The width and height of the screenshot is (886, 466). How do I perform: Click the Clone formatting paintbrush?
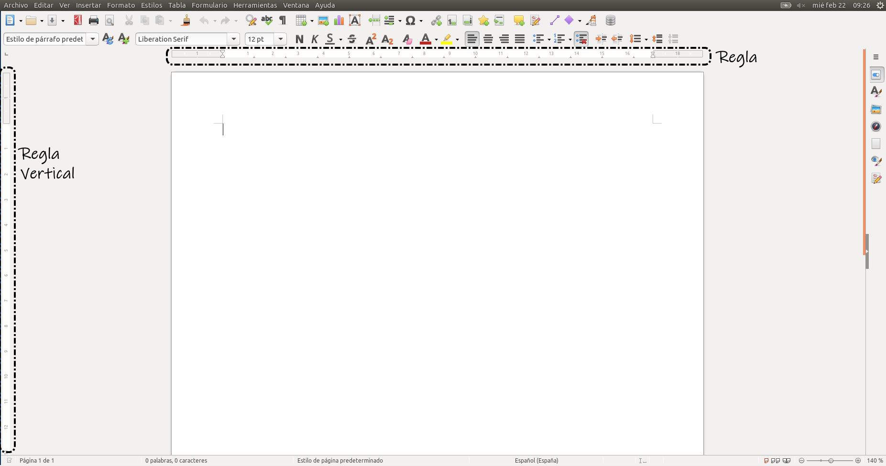click(186, 21)
